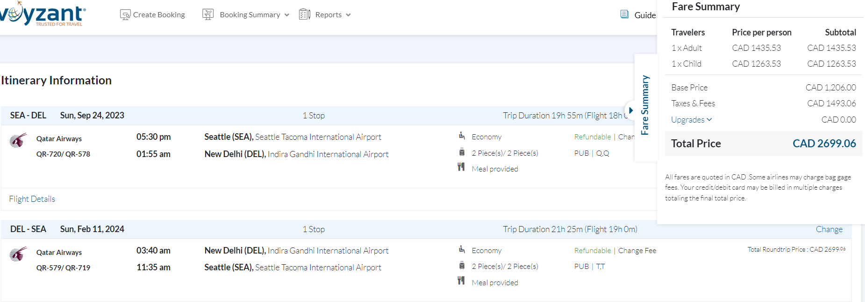Screen dimensions: 865x302
Task: Click the baggage icon for outbound flight
Action: click(x=462, y=152)
